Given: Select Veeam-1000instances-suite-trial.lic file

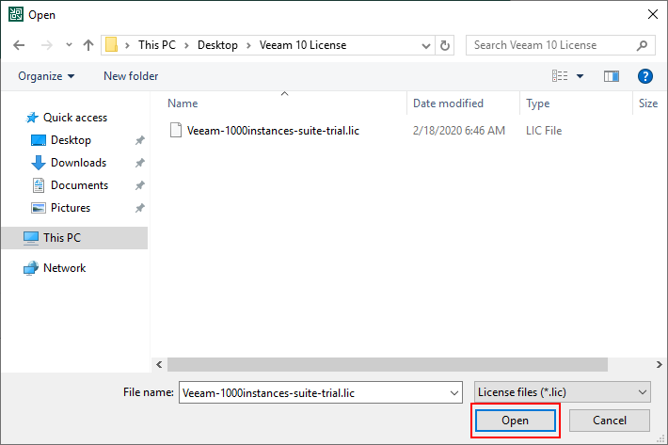Looking at the screenshot, I should (273, 131).
